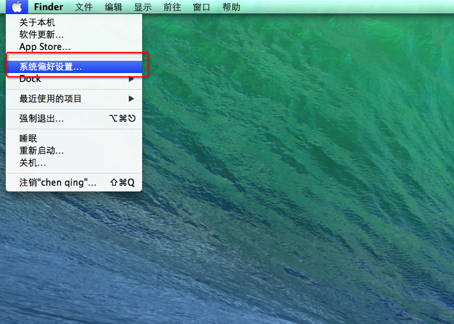Open the 编辑 menu
Image resolution: width=454 pixels, height=324 pixels.
click(113, 7)
